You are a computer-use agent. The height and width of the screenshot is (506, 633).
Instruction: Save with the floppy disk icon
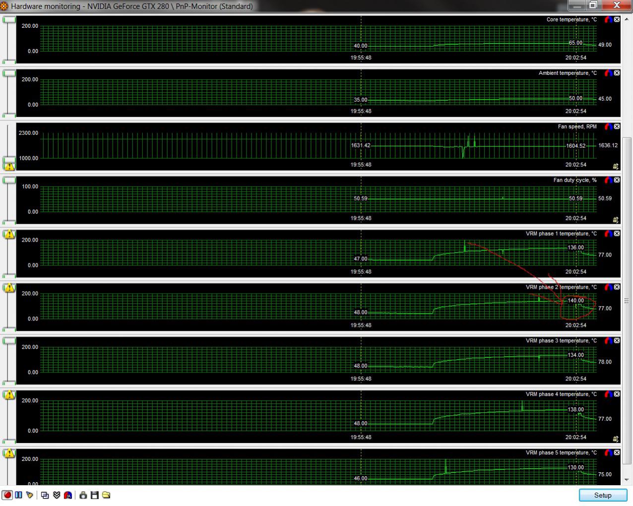(94, 495)
